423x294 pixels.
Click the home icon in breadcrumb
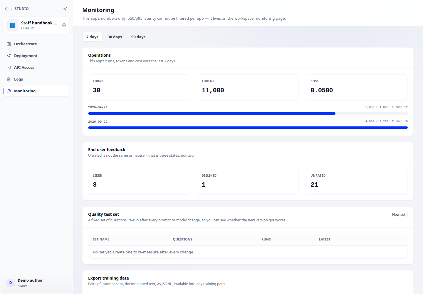point(7,9)
